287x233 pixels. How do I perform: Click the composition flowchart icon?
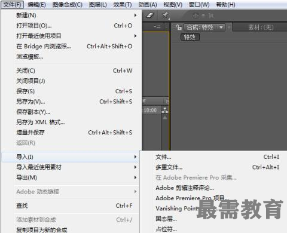165,110
